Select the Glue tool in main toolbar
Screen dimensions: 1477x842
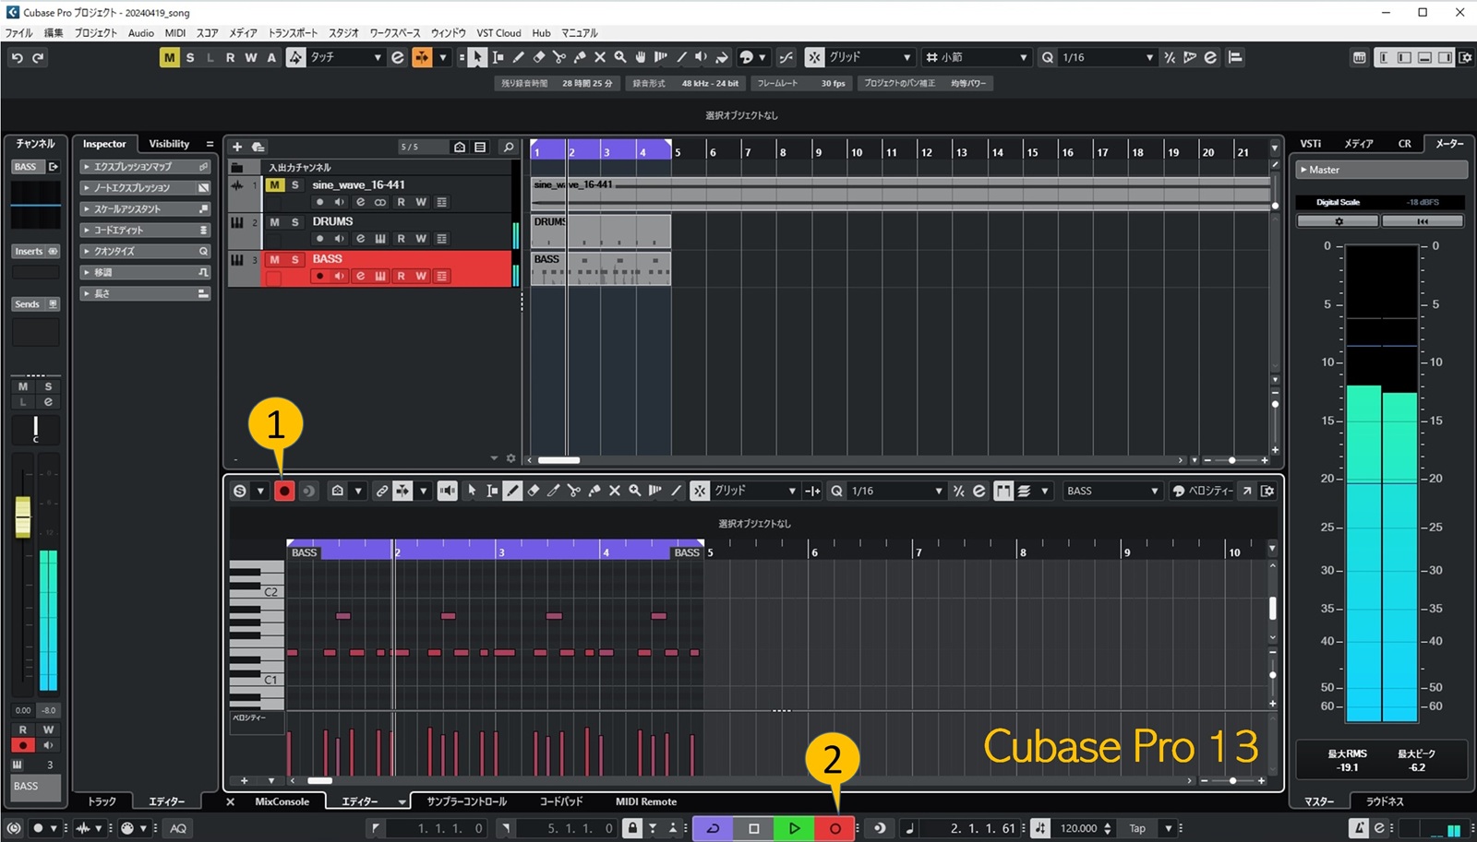(580, 57)
